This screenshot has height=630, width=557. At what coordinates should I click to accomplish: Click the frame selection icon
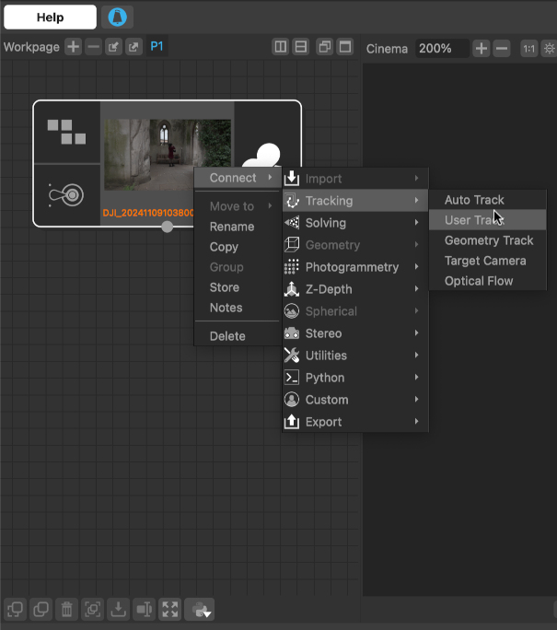pos(93,609)
